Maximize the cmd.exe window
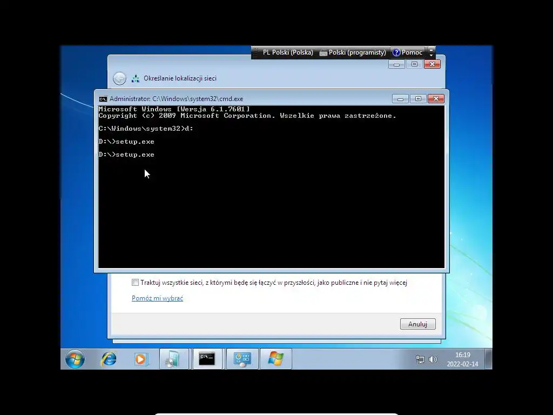The image size is (553, 415). click(x=418, y=99)
